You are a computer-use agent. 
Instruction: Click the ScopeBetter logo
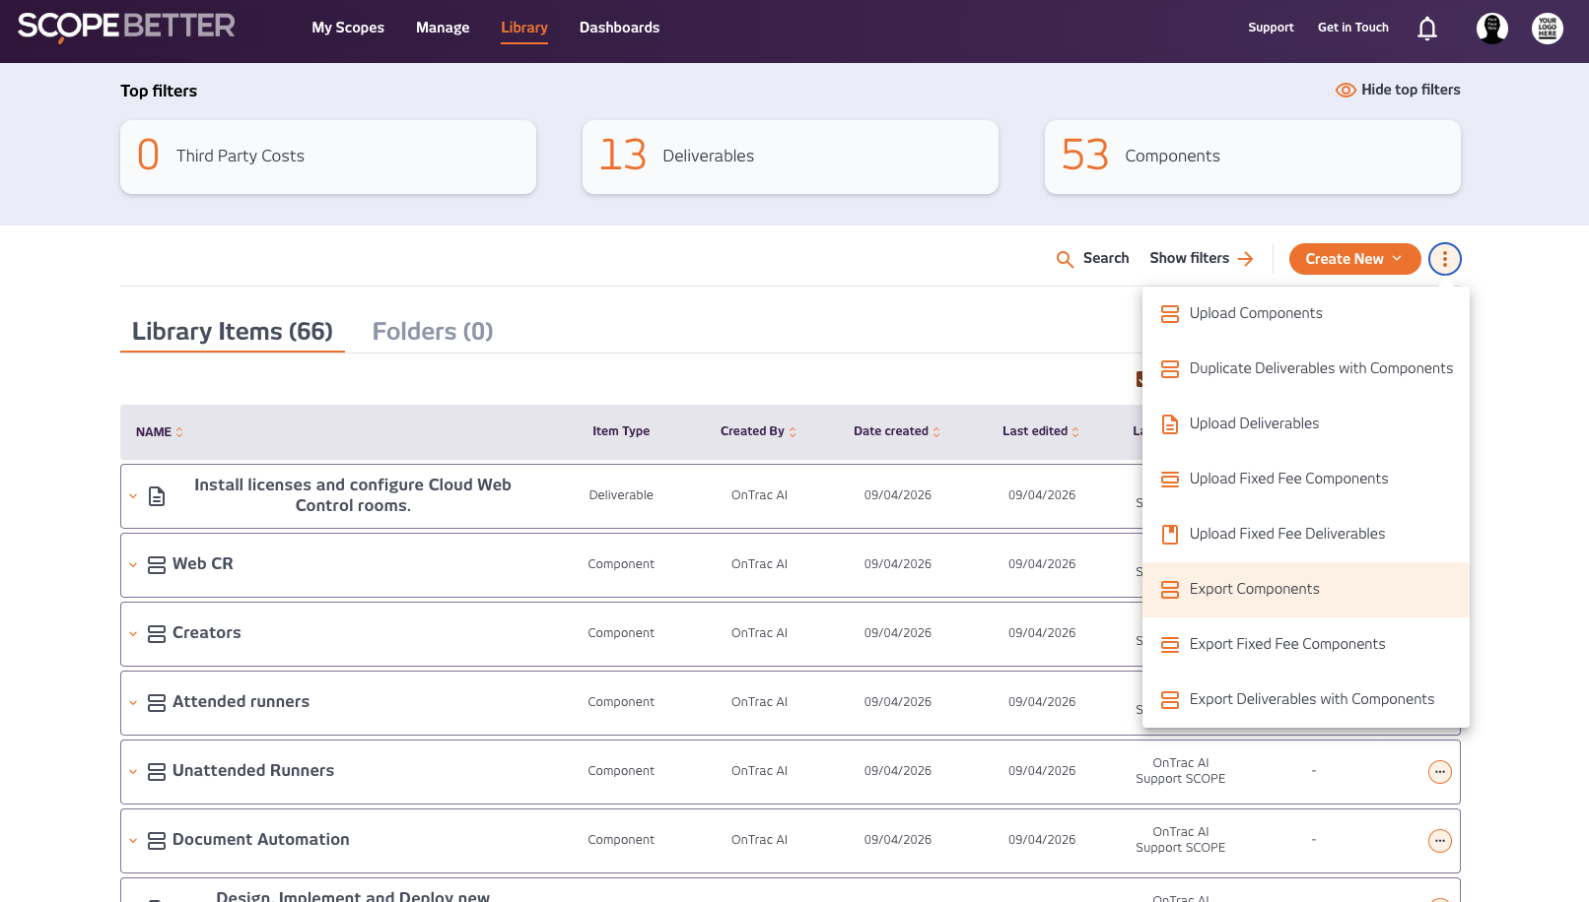pyautogui.click(x=126, y=27)
